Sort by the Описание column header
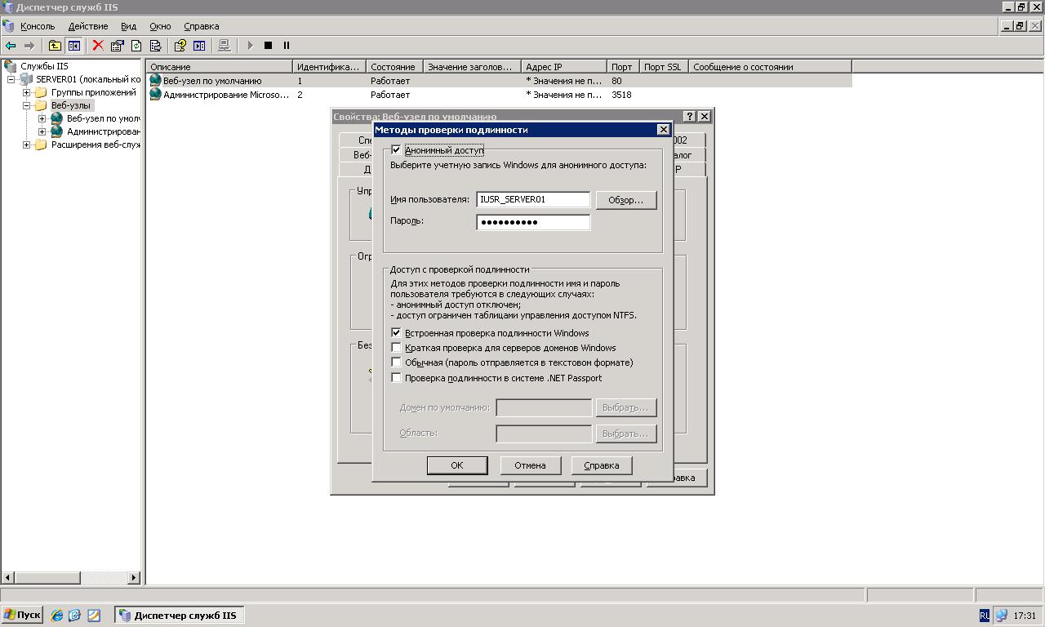Viewport: 1045px width, 627px height. [220, 67]
